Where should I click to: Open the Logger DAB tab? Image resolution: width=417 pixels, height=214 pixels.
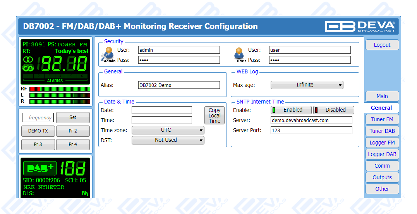coord(382,154)
